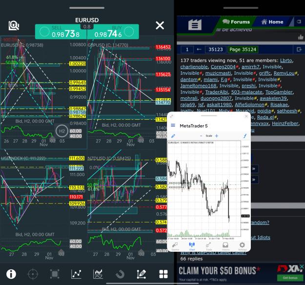Screen dimensions: 305x285
Task: Switch to MetaTrader History tab
Action: (225, 246)
